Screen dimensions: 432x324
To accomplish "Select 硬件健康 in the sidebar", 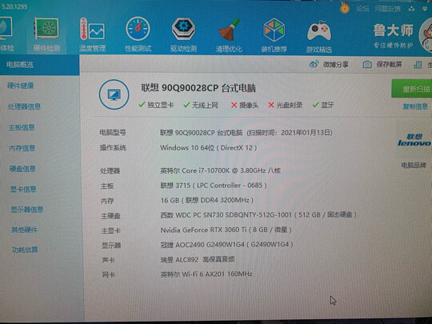I will 21,86.
